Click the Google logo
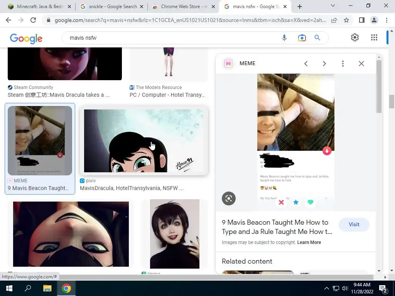Image resolution: width=395 pixels, height=296 pixels. pos(26,39)
